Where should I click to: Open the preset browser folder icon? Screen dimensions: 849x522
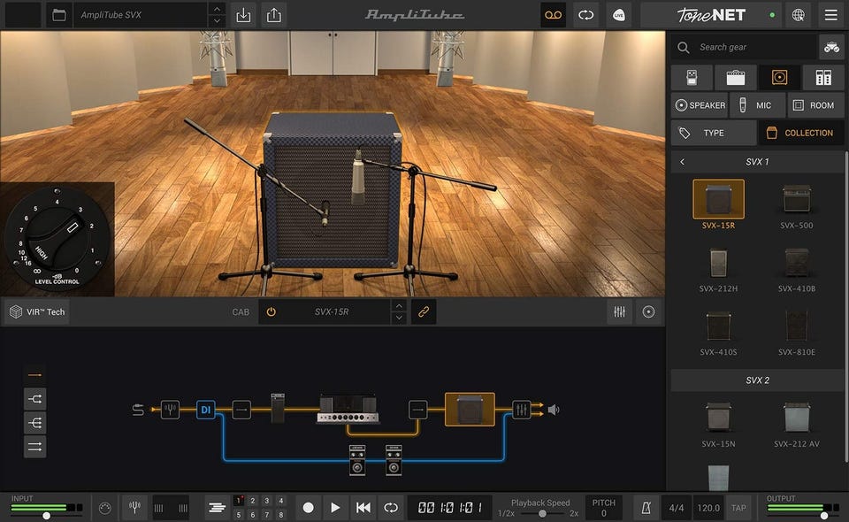pyautogui.click(x=59, y=15)
